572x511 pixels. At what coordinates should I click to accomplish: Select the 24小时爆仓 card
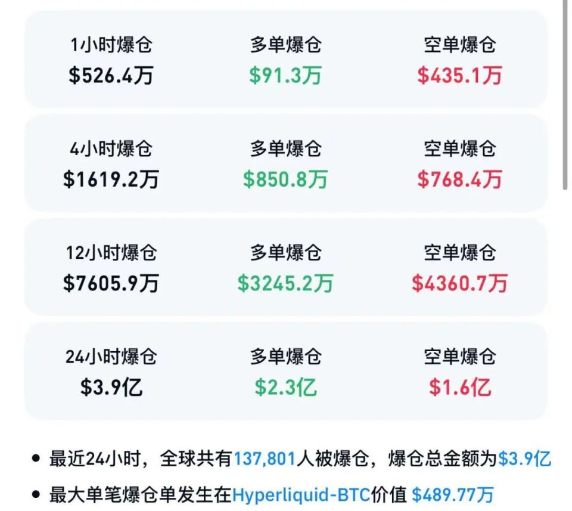coord(111,357)
